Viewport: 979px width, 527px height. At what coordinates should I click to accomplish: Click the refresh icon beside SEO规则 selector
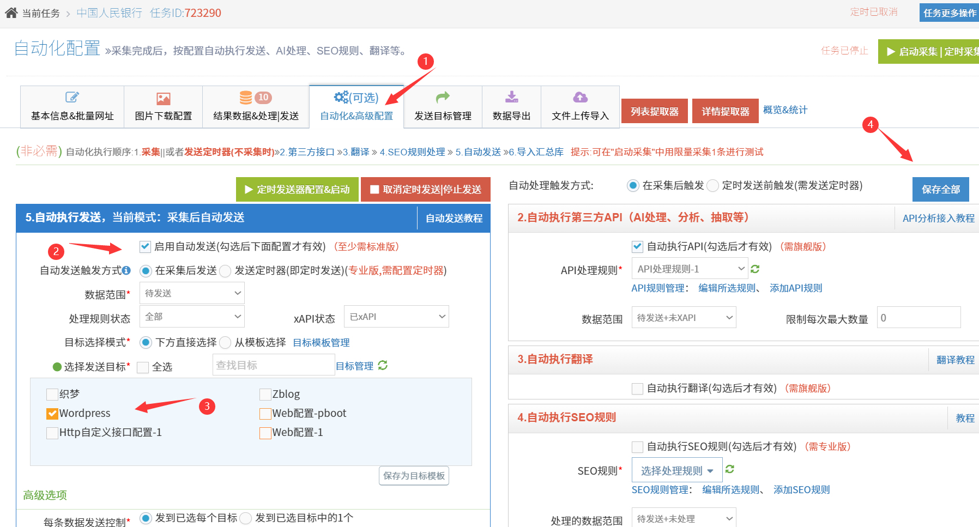[730, 469]
